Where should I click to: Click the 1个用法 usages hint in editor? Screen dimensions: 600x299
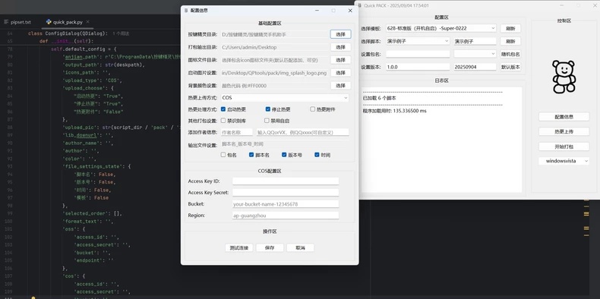121,33
